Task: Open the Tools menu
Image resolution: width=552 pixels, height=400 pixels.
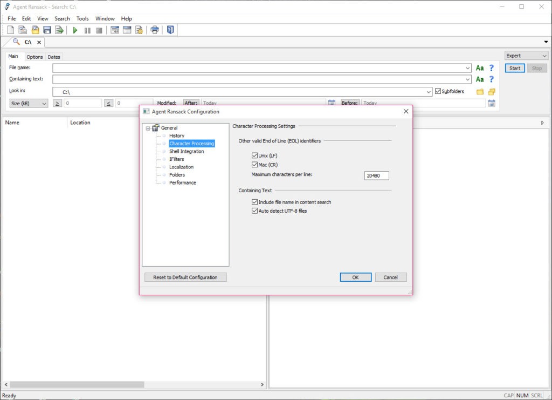Action: pyautogui.click(x=82, y=19)
